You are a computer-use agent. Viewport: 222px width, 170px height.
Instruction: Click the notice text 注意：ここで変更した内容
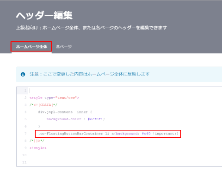click(90, 74)
